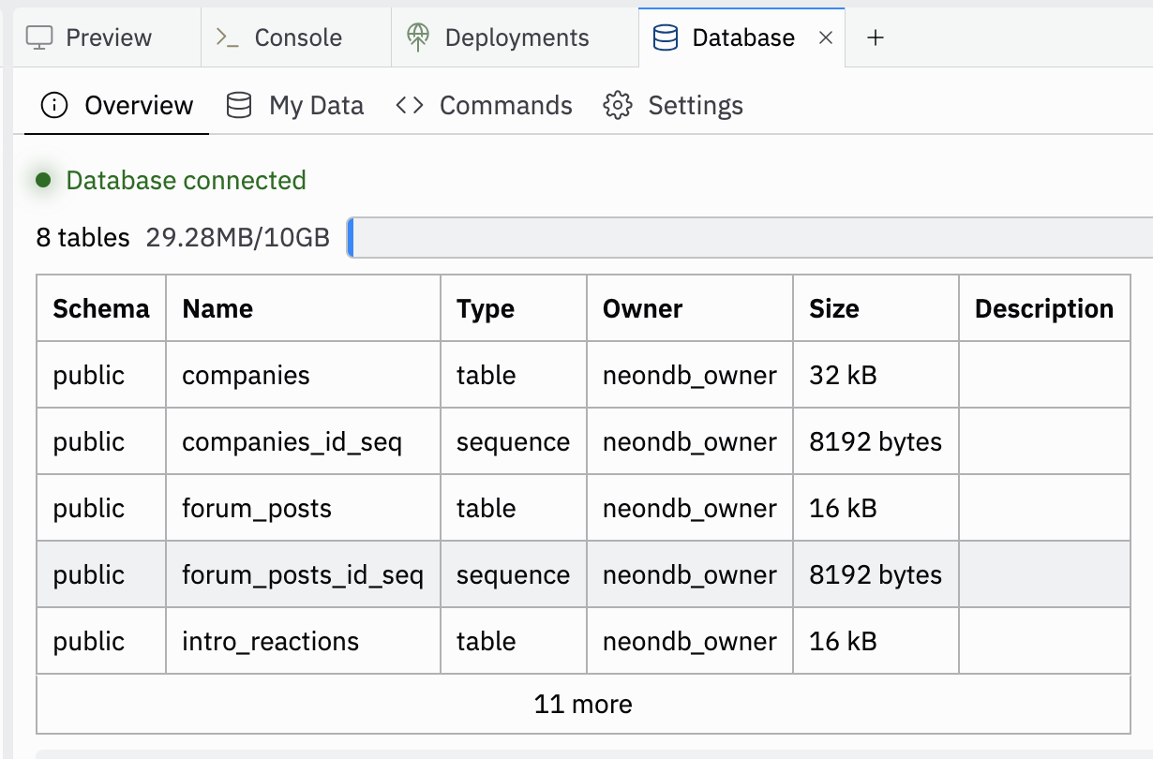Select the forum_posts_id_seq row
This screenshot has height=759, width=1153.
pyautogui.click(x=302, y=574)
